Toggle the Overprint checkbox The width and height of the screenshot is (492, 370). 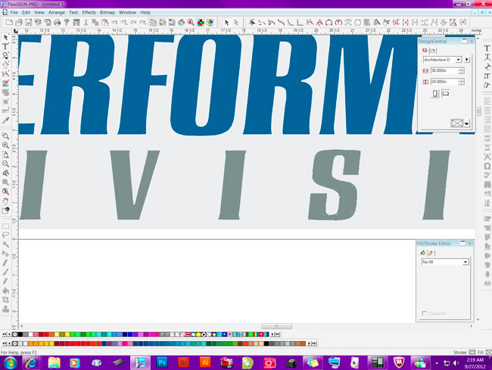tap(424, 313)
